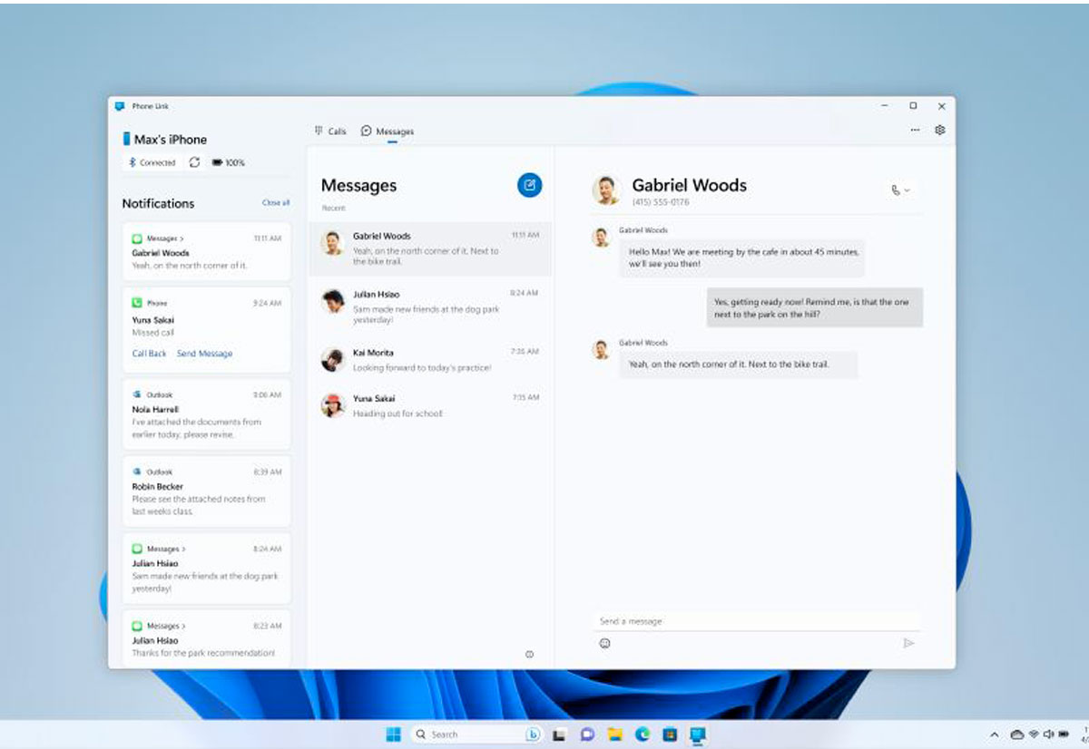The width and height of the screenshot is (1089, 749).
Task: Click Phone Link icon in taskbar
Action: click(x=698, y=734)
